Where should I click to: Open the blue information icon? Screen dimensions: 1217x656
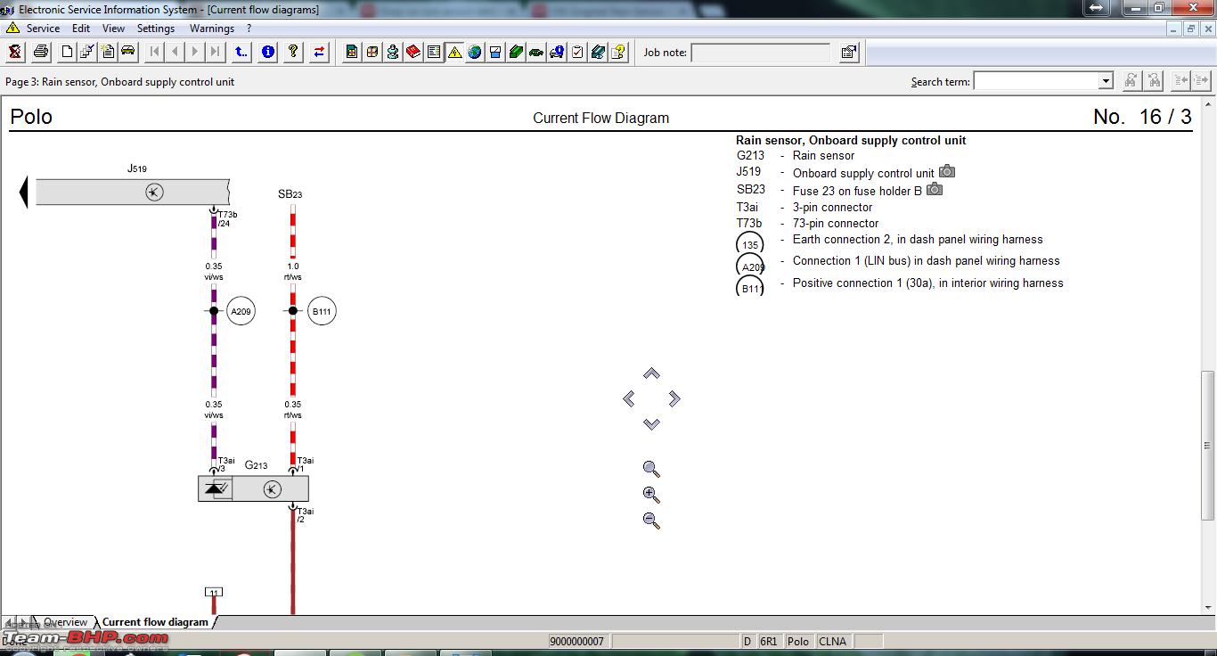(267, 52)
